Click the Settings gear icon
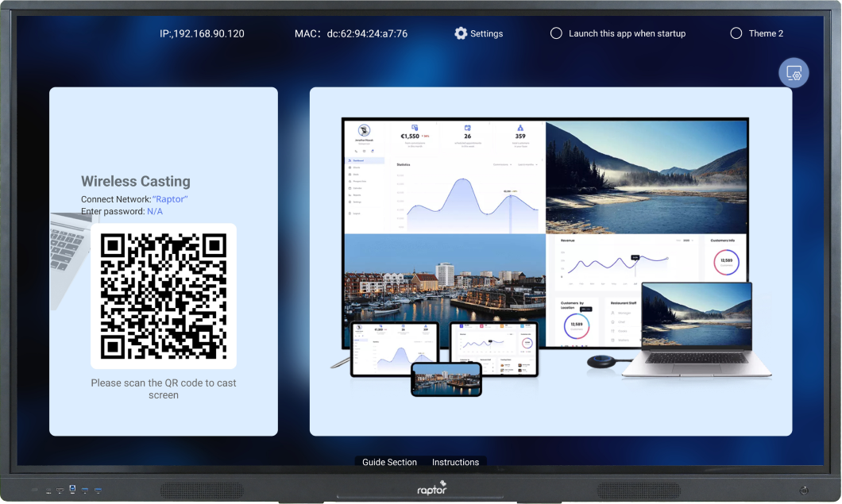The width and height of the screenshot is (842, 504). tap(461, 33)
